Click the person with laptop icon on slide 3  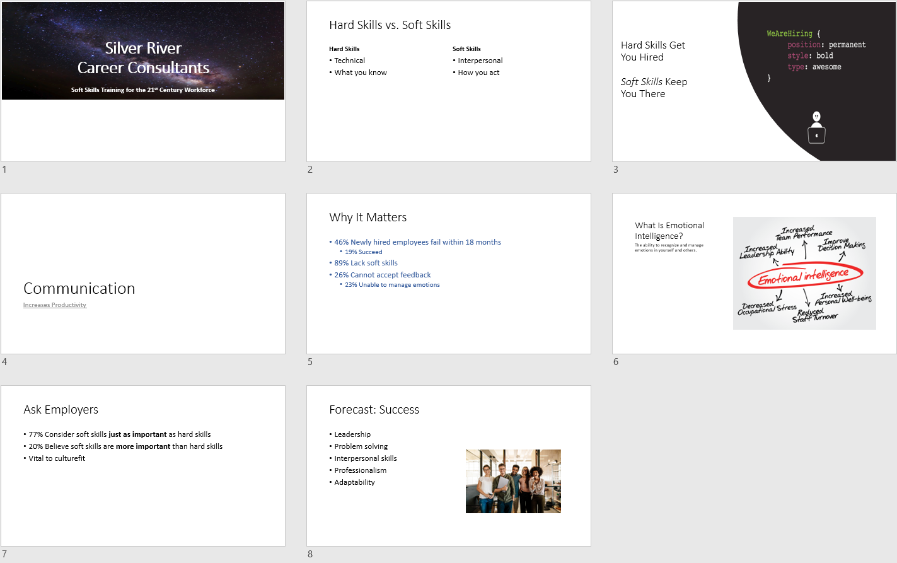click(816, 127)
